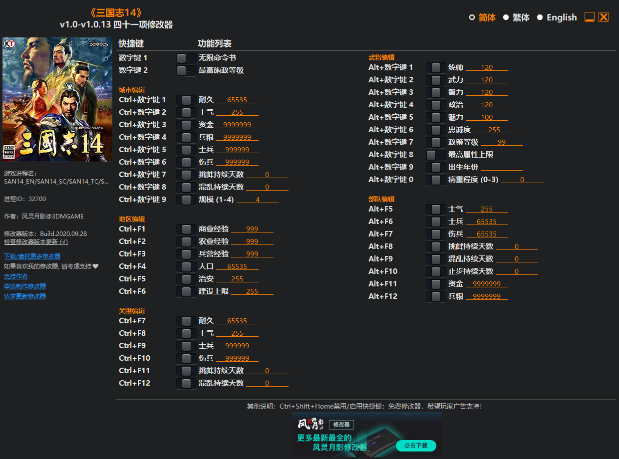The image size is (619, 459).
Task: Click the 支持作者 link
Action: [x=15, y=276]
